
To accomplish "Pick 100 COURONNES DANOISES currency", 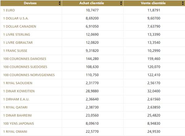I will point(24,59).
